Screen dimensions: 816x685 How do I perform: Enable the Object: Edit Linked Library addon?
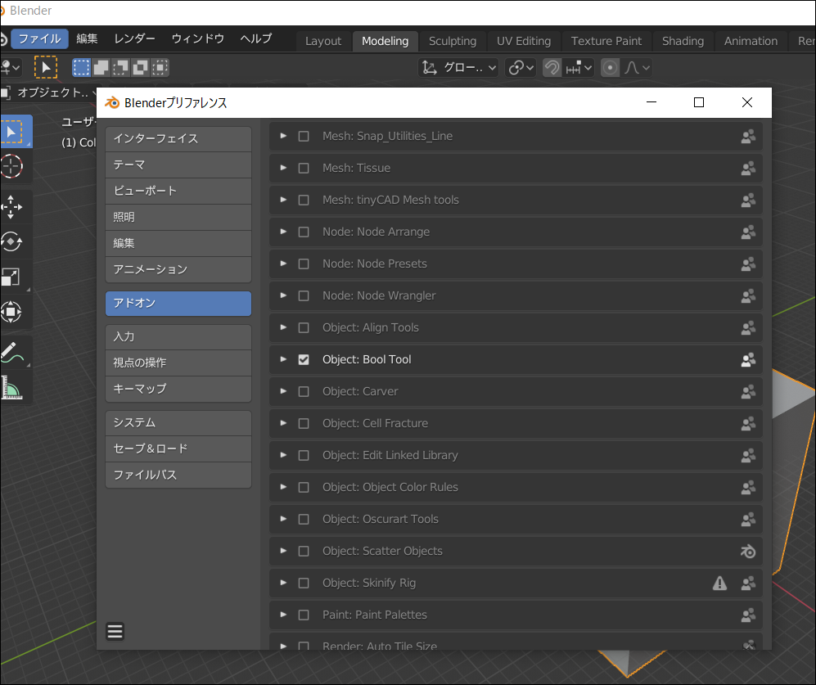304,456
